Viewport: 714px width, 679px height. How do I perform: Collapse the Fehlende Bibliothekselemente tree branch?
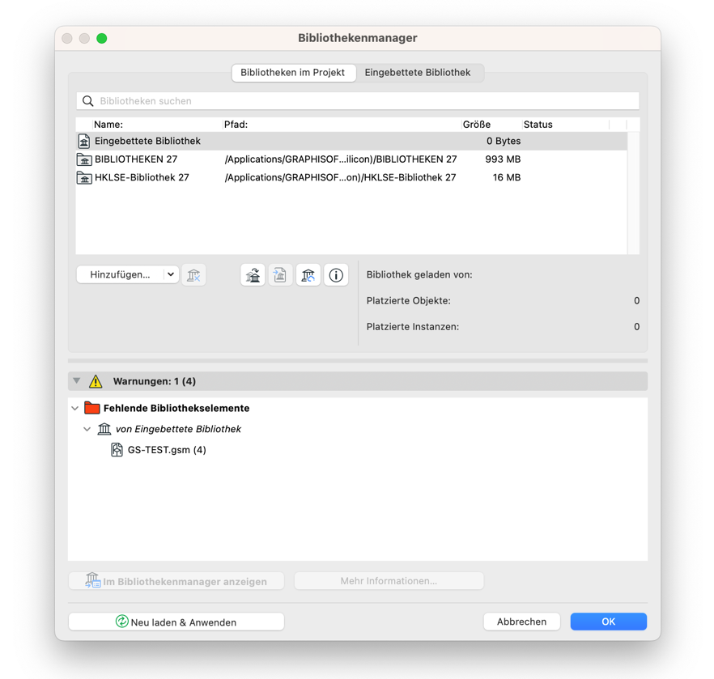point(74,408)
